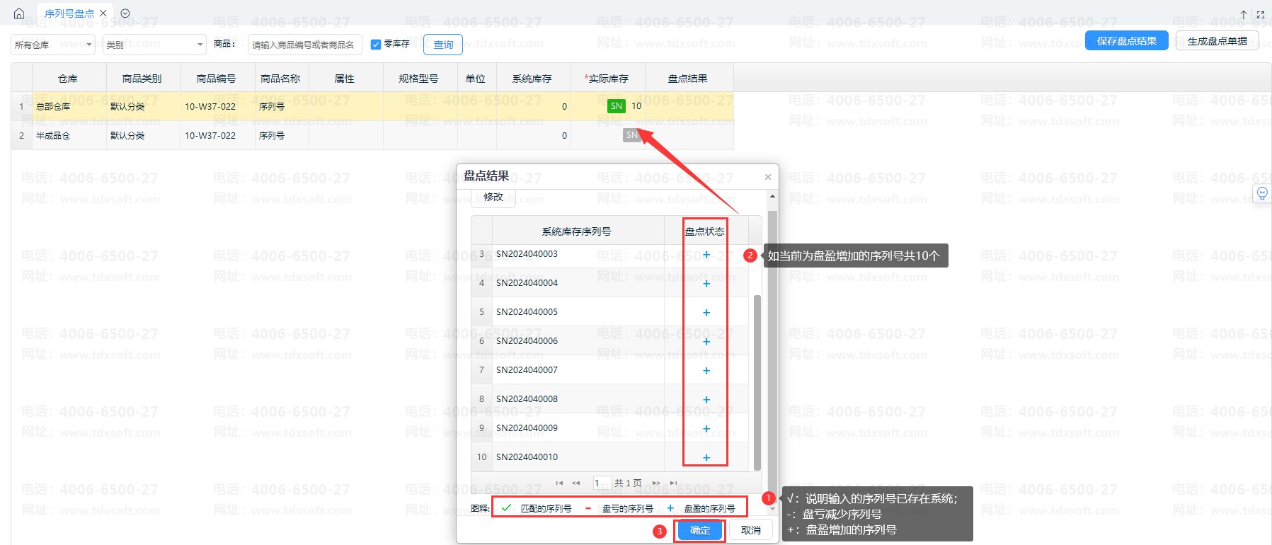Click gray SN icon for 半成品仓 row

[x=631, y=135]
